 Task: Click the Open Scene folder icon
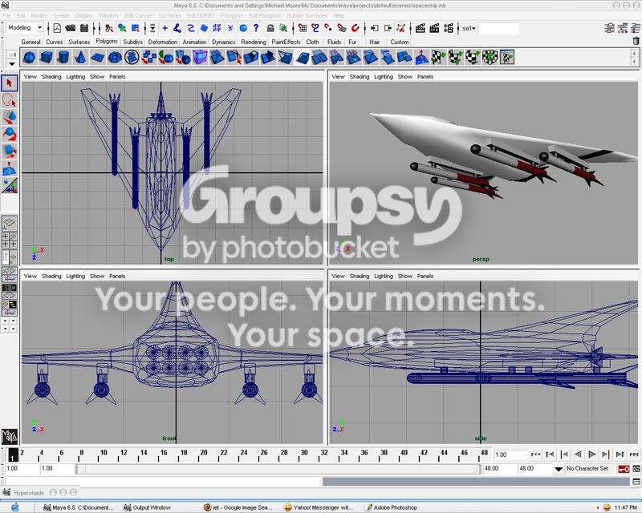pos(71,28)
